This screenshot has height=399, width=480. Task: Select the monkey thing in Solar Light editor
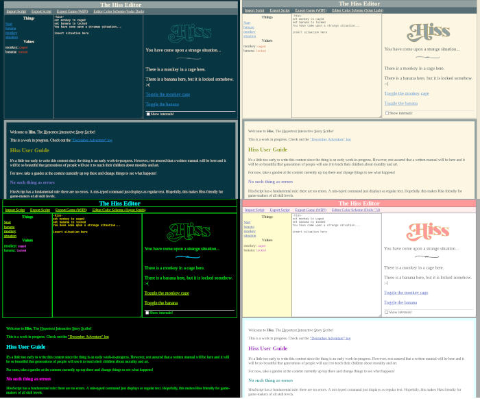[x=249, y=32]
